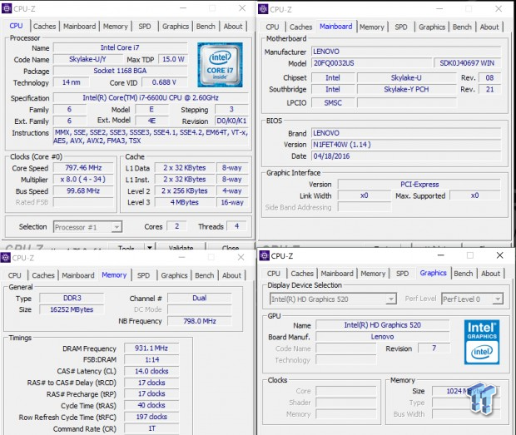
Task: Close the Mainboard CPU-Z window
Action: pos(499,9)
